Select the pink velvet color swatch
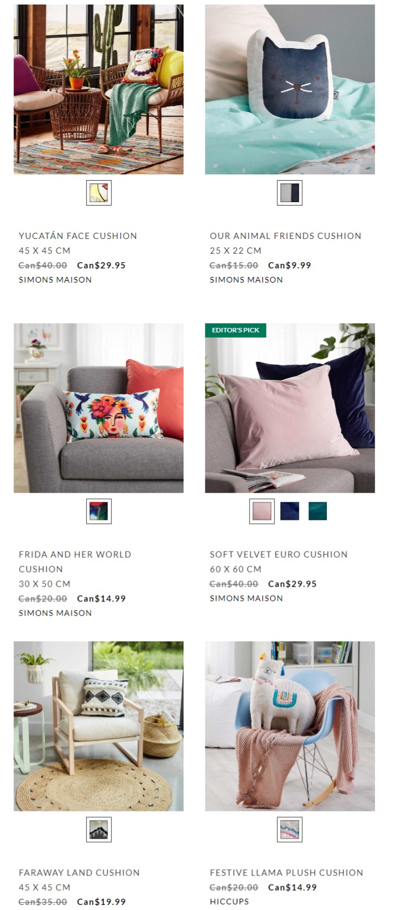Viewport: 402px width, 910px height. click(262, 511)
